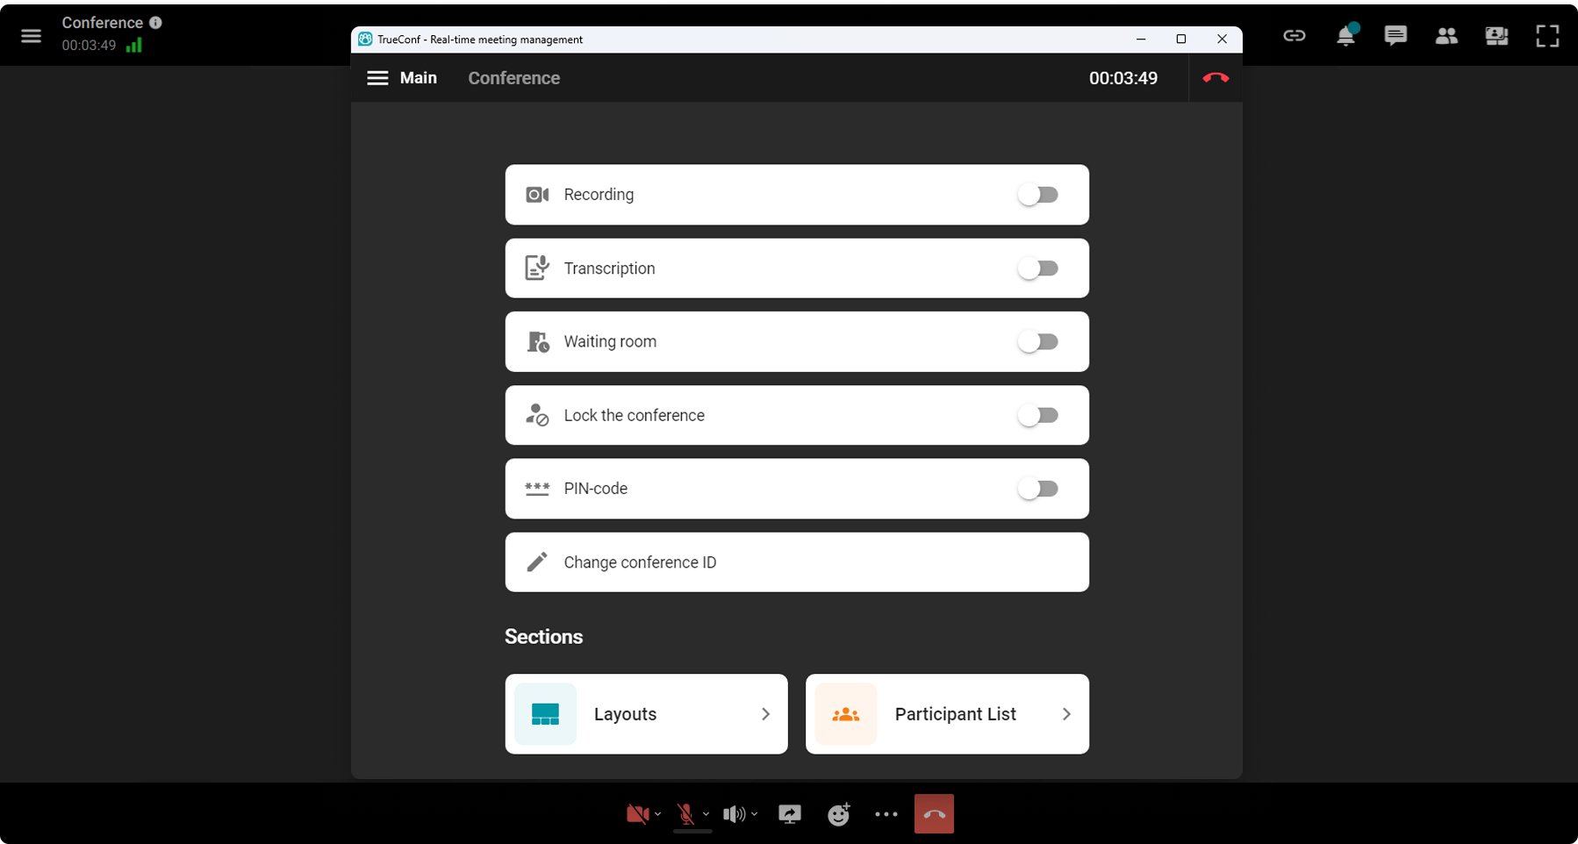Image resolution: width=1578 pixels, height=844 pixels.
Task: Toggle Lock the conference on
Action: coord(1037,416)
